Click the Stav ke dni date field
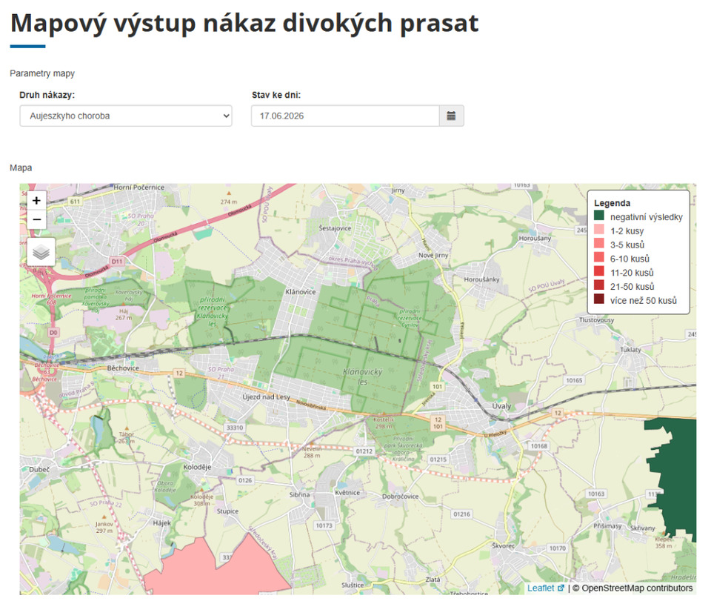The image size is (711, 604). (x=345, y=116)
